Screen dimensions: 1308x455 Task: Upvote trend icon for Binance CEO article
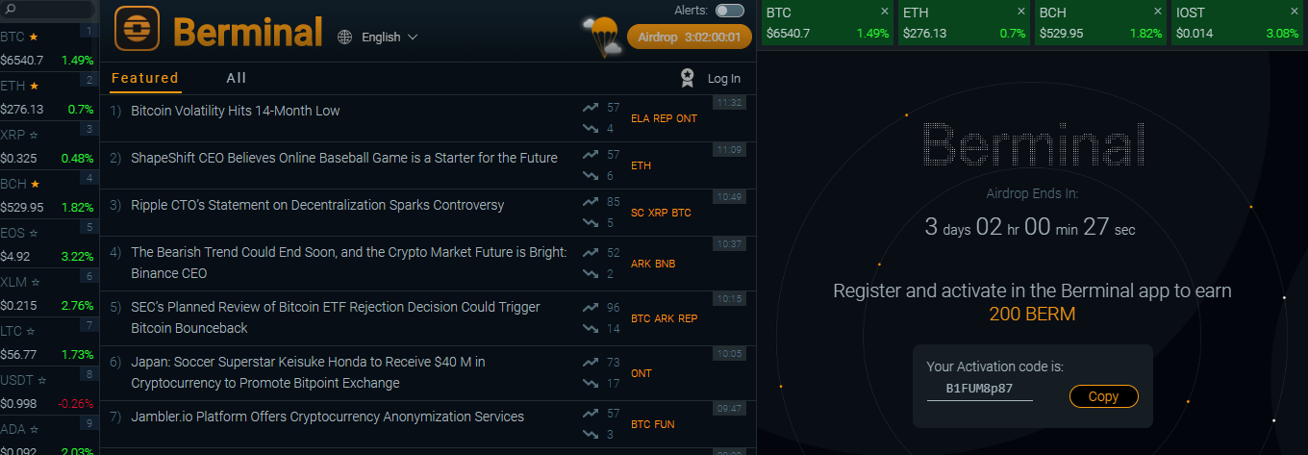click(591, 253)
